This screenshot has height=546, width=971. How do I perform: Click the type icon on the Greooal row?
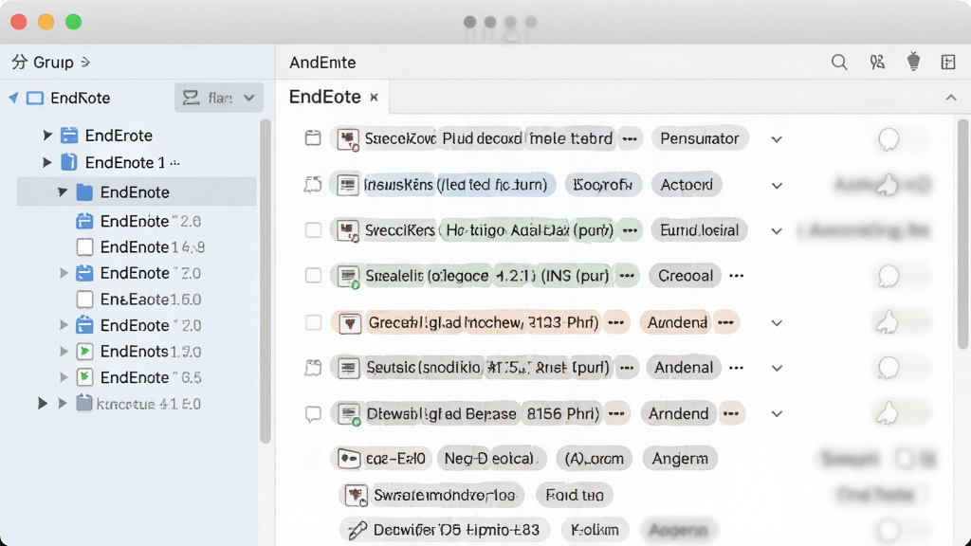click(347, 276)
